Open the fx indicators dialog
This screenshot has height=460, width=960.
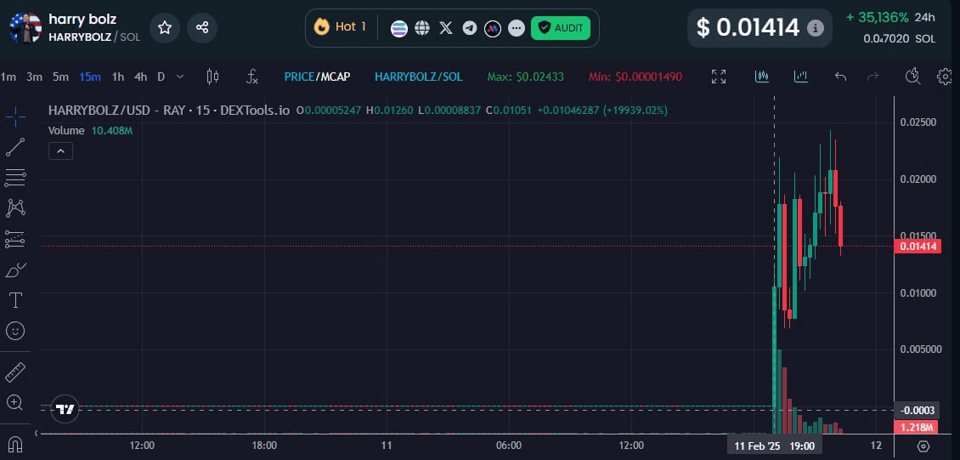(251, 77)
